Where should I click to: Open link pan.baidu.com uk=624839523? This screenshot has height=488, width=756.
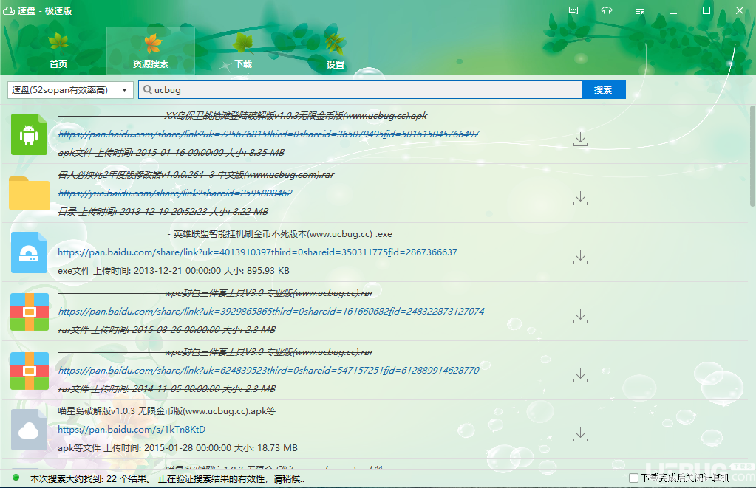[x=268, y=370]
